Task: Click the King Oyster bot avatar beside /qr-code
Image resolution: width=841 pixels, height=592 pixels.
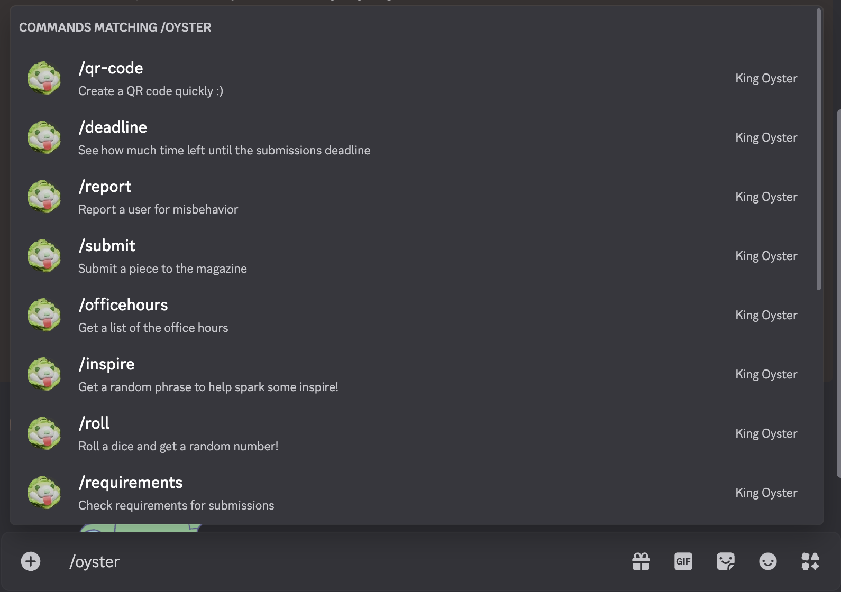Action: (44, 78)
